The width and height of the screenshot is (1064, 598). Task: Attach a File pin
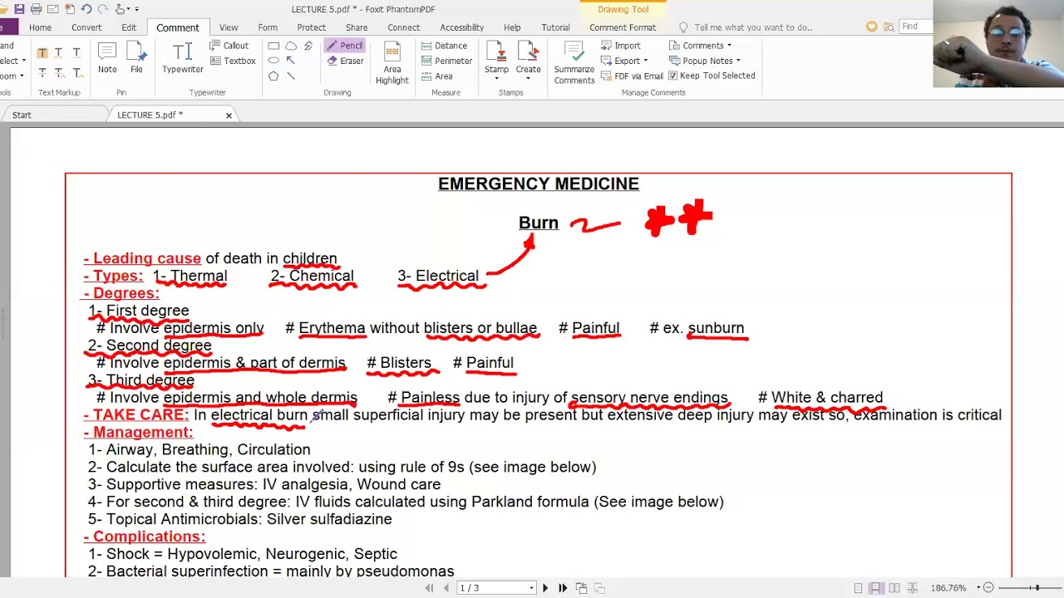(x=136, y=58)
